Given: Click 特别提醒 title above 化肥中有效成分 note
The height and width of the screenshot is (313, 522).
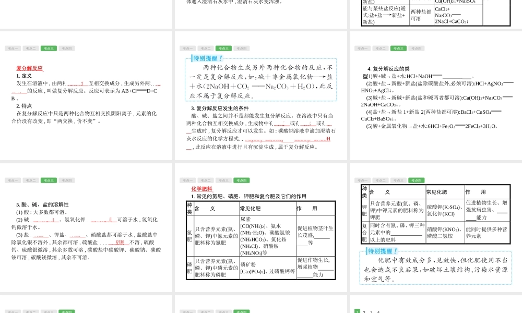Looking at the screenshot, I should pyautogui.click(x=383, y=251).
